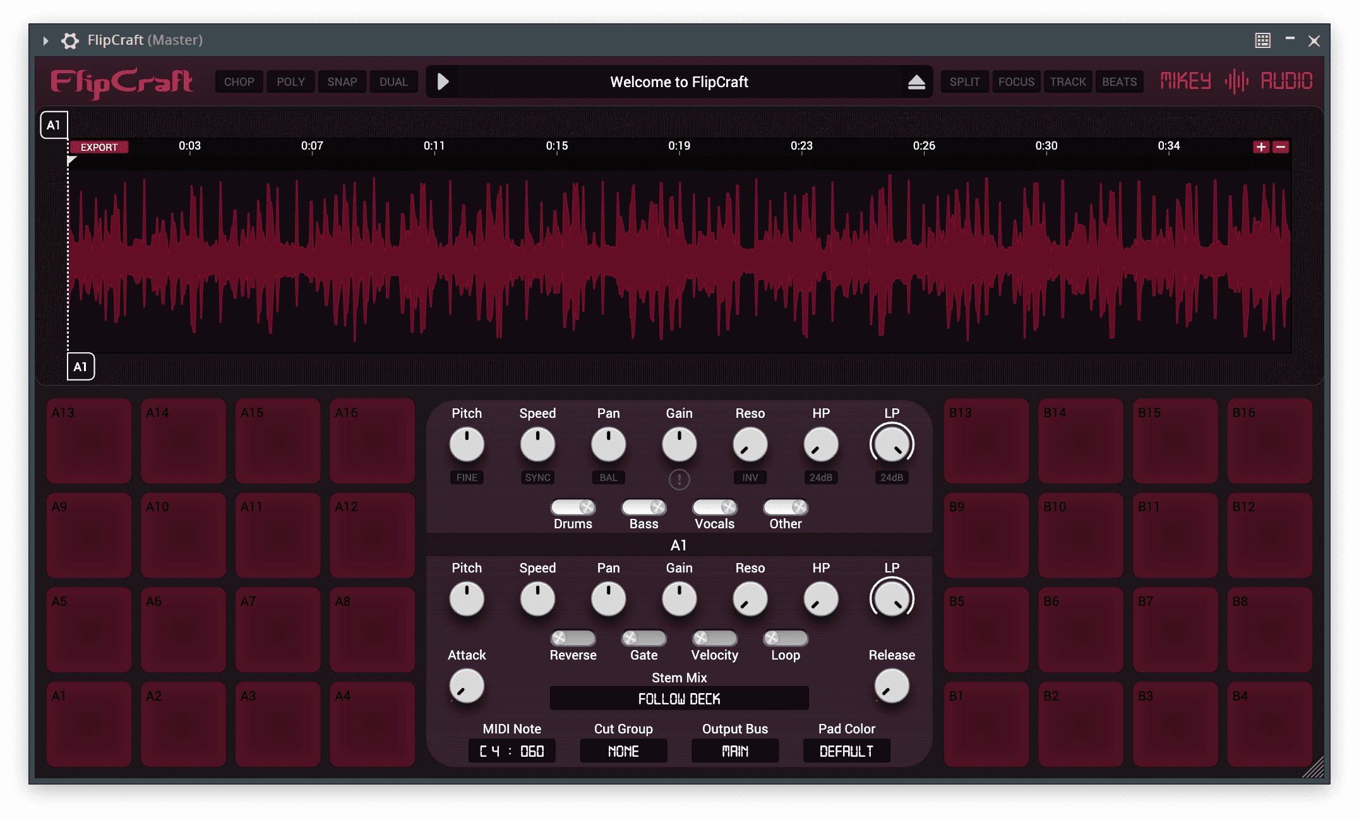This screenshot has height=818, width=1359.
Task: Enable the Loop switch
Action: click(x=786, y=638)
